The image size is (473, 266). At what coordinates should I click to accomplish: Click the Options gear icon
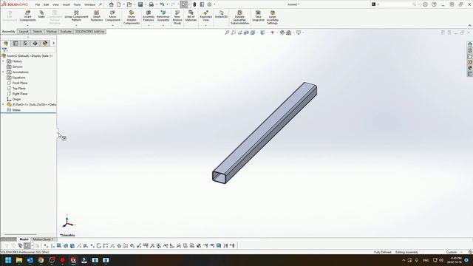click(209, 4)
